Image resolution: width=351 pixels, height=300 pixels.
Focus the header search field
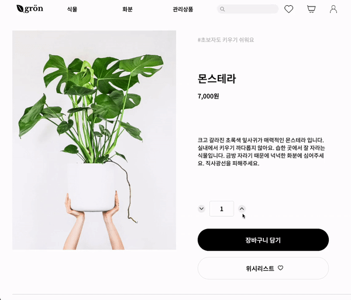(247, 9)
